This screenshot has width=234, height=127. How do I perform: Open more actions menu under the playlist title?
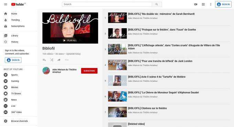67,60
